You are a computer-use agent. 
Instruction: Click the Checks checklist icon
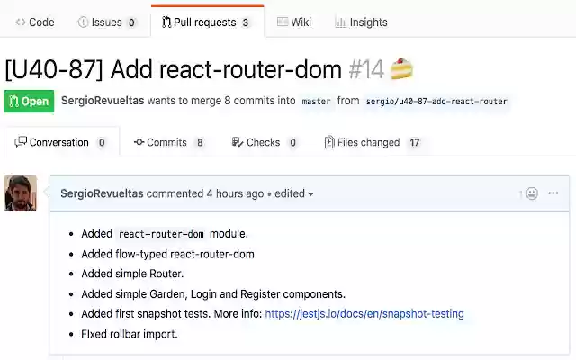238,142
